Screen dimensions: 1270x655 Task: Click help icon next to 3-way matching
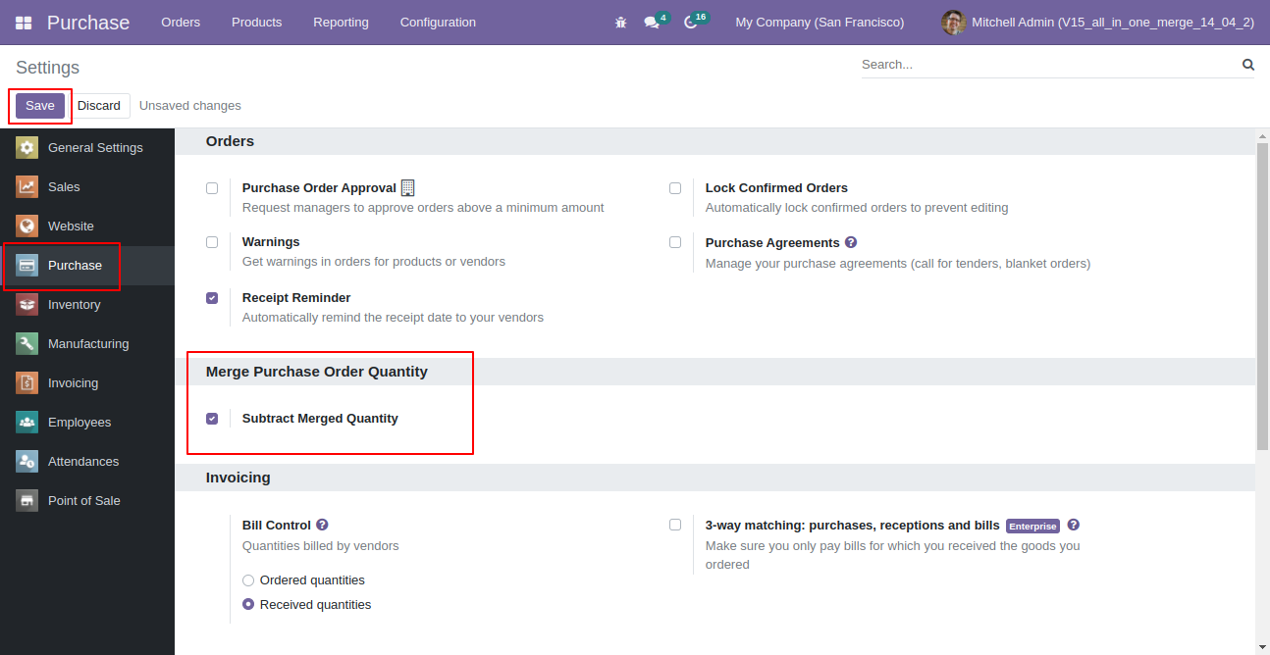(1074, 525)
